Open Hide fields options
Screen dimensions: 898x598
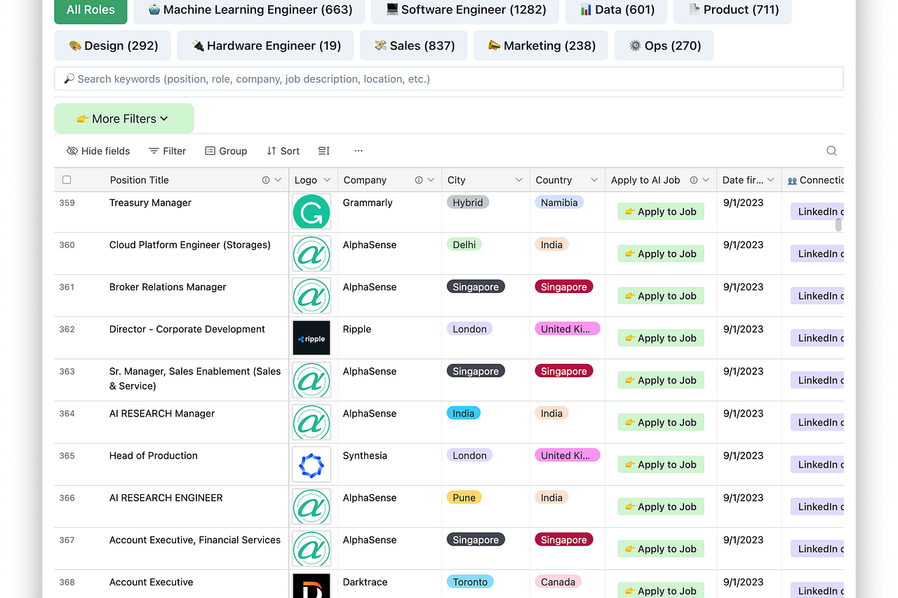(98, 151)
